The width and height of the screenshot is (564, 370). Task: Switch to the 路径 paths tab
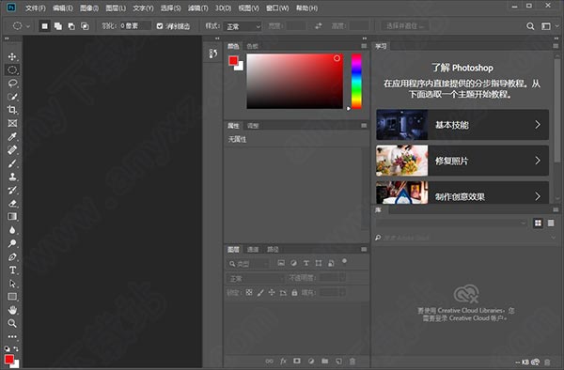[273, 249]
